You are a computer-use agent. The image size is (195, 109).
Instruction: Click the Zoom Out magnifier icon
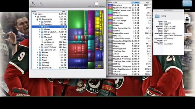(x=41, y=3)
